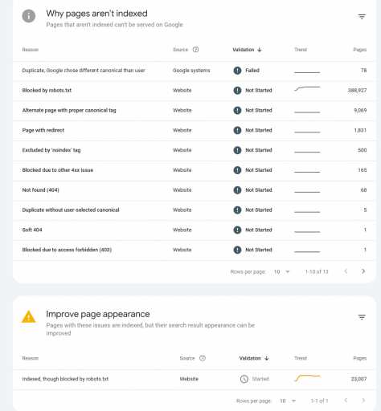
Task: Click Validation sort arrow in appearance table
Action: (x=266, y=358)
